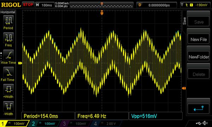Select the Freq measurement icon

pos(8,38)
